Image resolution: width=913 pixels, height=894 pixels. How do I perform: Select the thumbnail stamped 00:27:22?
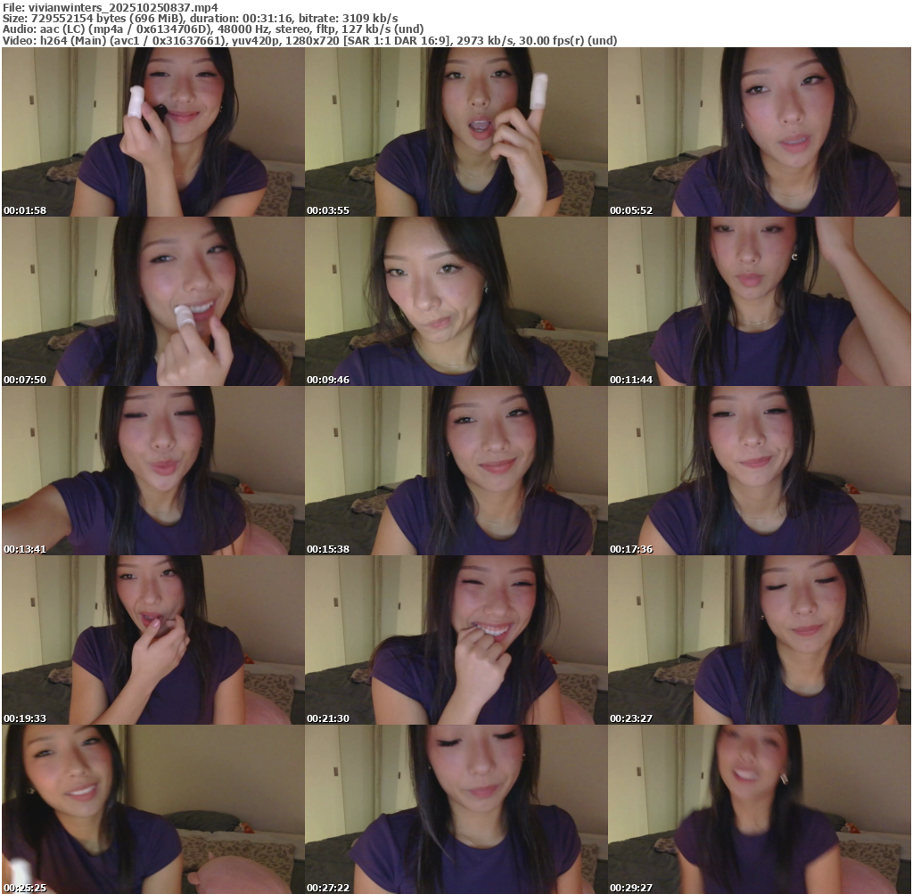pos(456,809)
